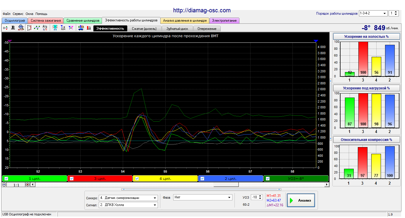
Task: Click the zero-level offset arrows toolbar icon
Action: pyautogui.click(x=6, y=28)
